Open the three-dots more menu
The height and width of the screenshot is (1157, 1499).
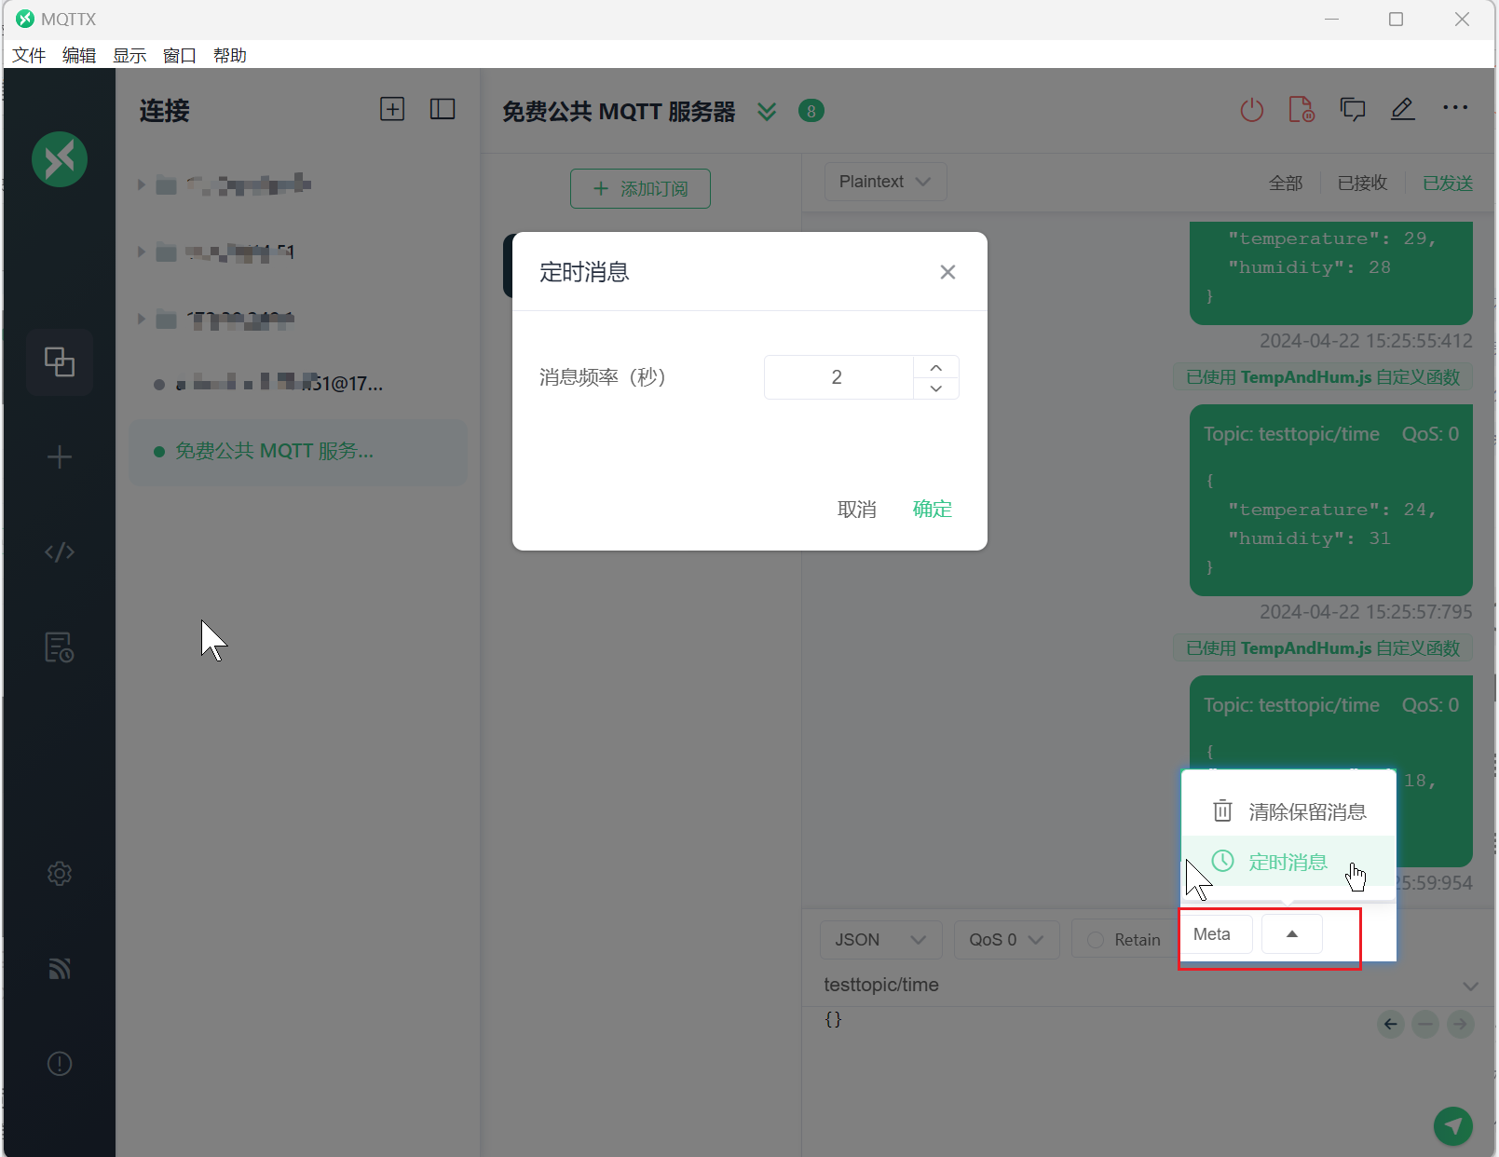click(x=1455, y=108)
